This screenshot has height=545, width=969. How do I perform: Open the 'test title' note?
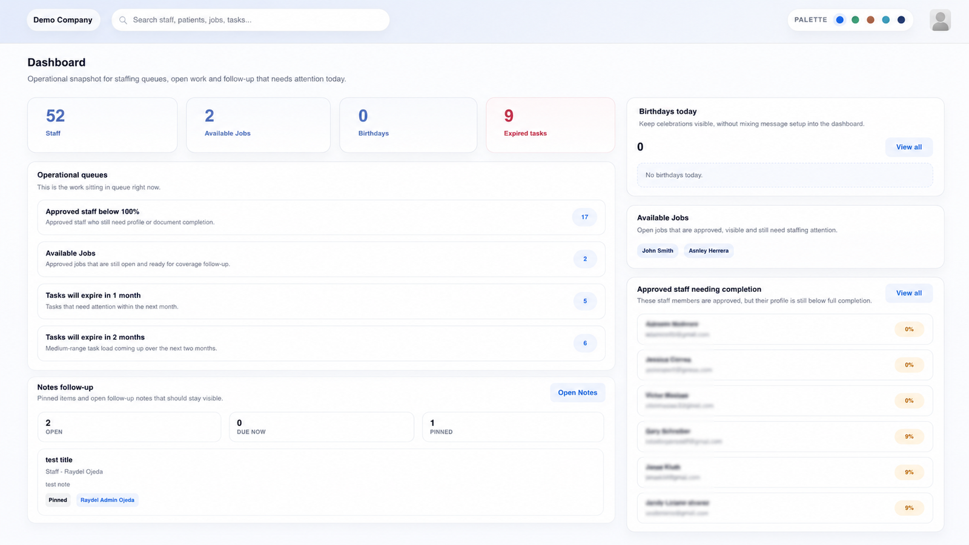[x=320, y=482]
